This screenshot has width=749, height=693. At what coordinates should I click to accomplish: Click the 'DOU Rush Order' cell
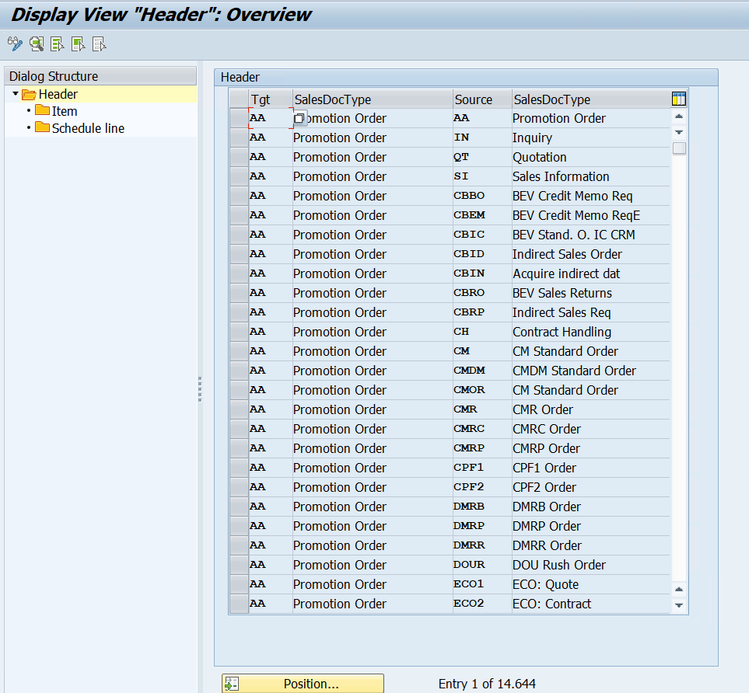click(x=590, y=565)
